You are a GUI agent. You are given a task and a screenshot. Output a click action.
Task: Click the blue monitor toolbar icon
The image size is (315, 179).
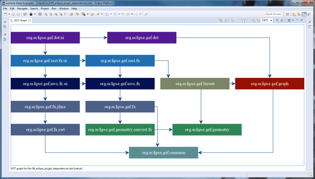pyautogui.click(x=40, y=14)
